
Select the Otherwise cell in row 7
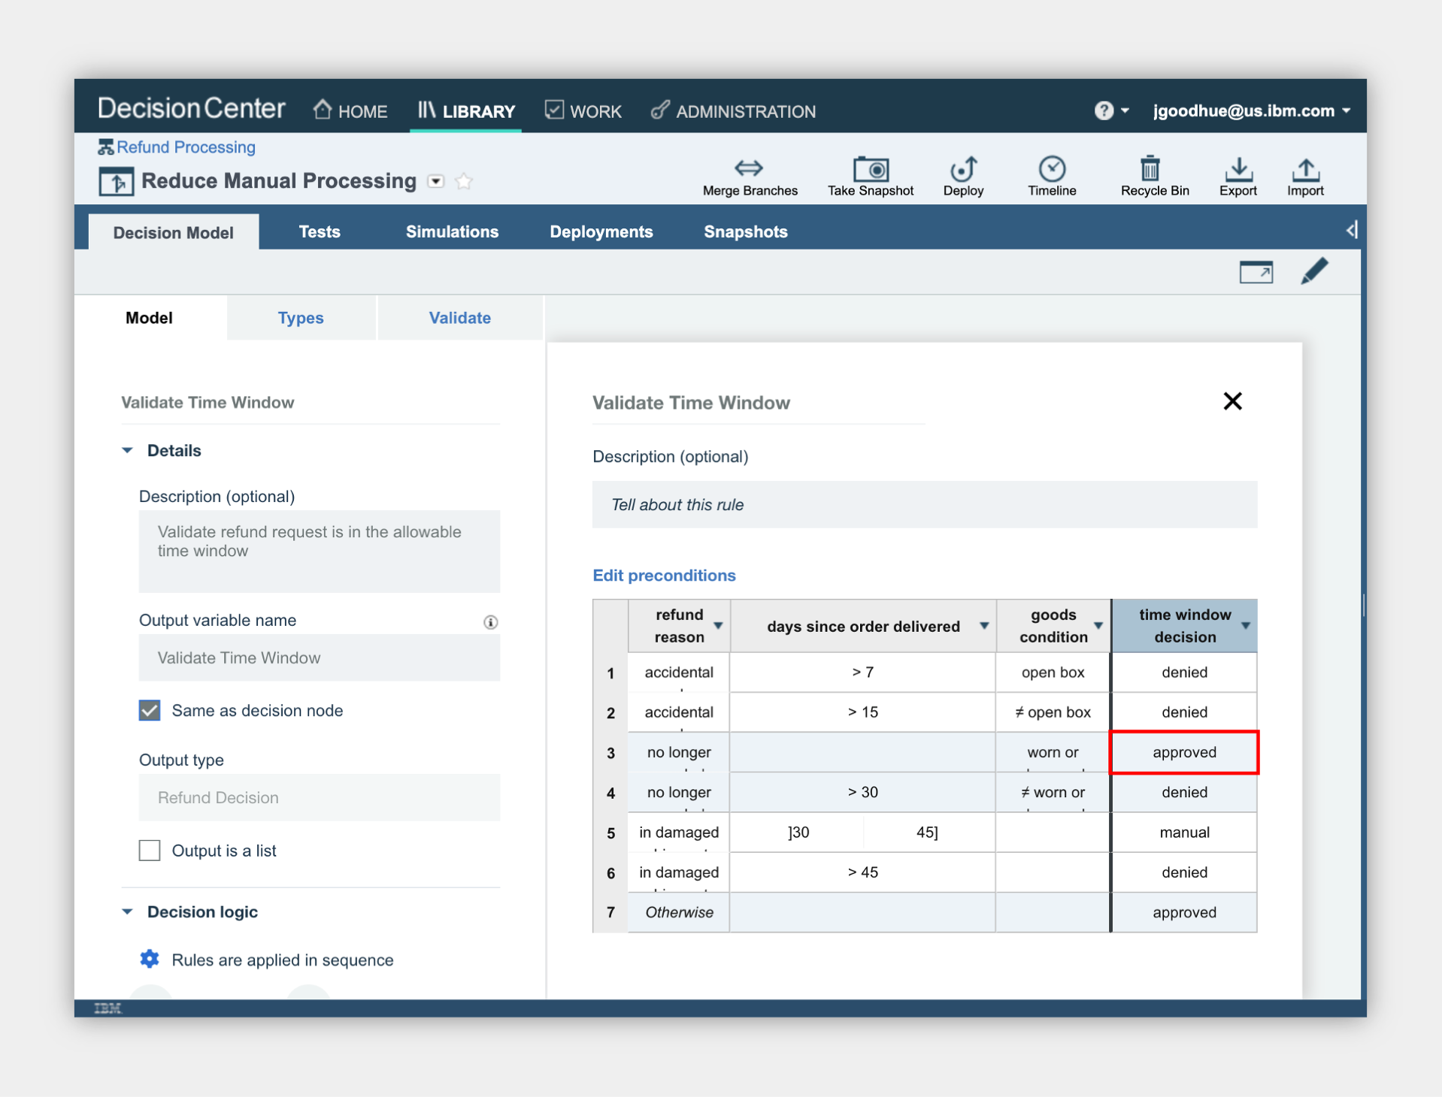coord(679,912)
